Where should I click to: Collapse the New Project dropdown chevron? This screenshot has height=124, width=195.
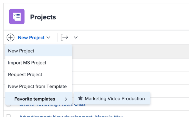click(48, 38)
